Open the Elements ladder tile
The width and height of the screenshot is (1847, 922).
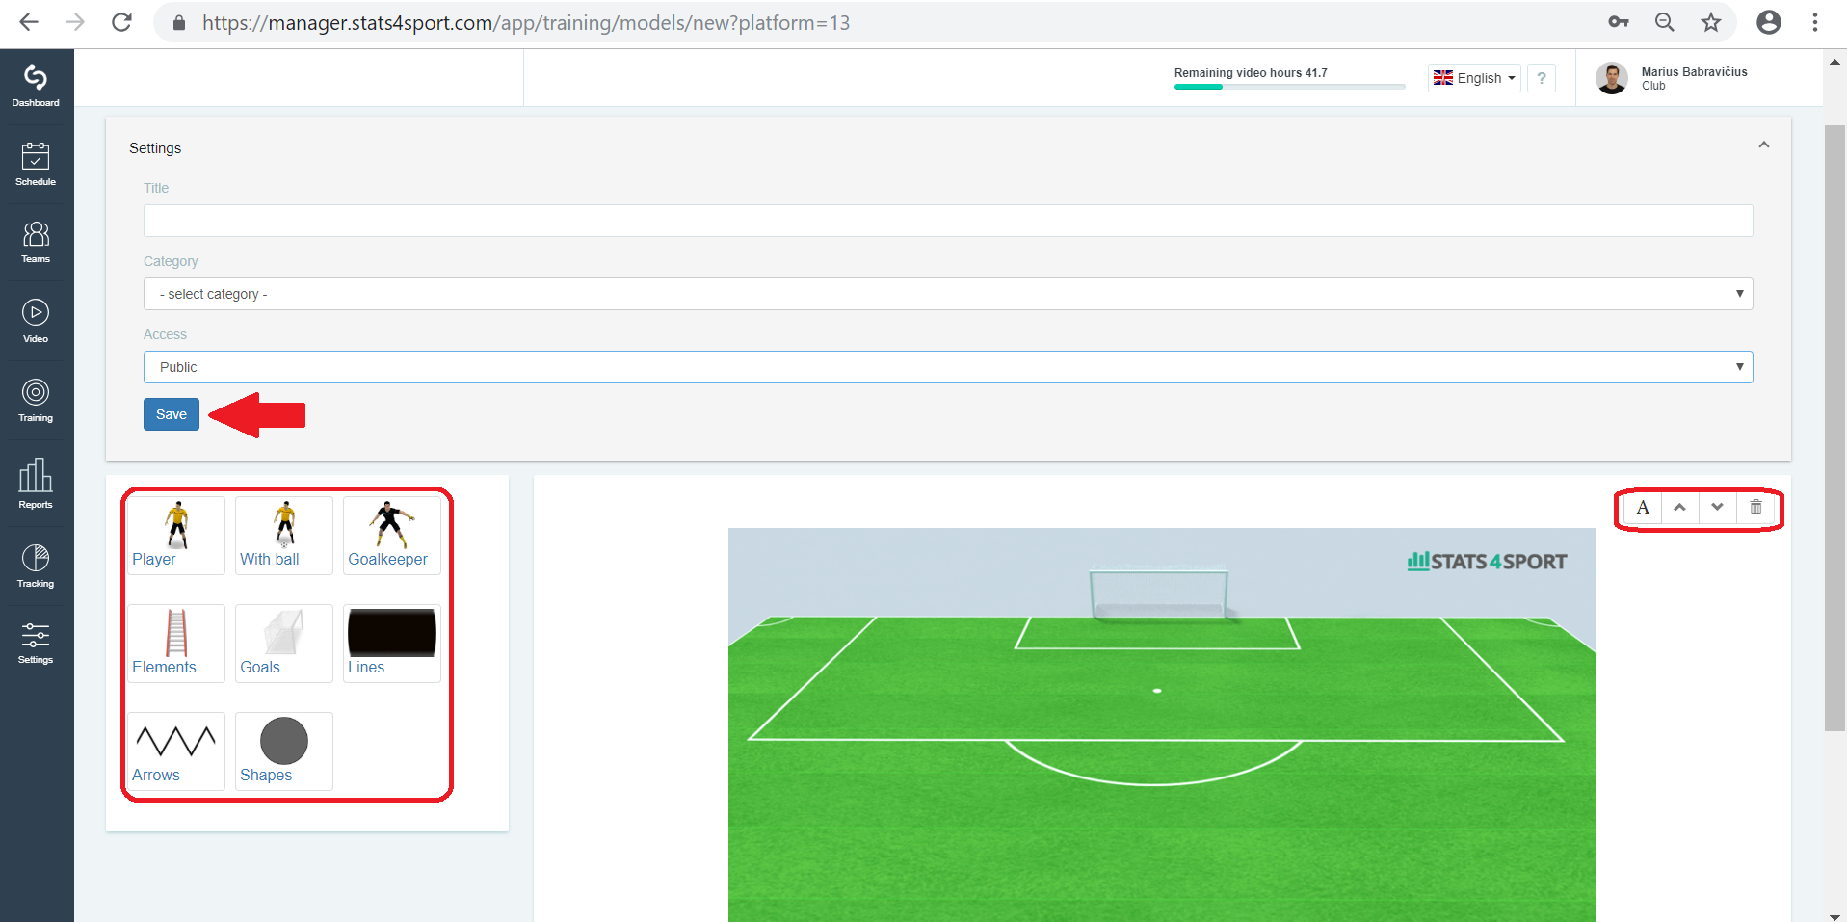176,644
